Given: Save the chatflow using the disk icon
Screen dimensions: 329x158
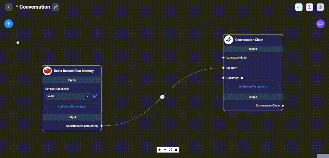Looking at the screenshot, I should 309,7.
